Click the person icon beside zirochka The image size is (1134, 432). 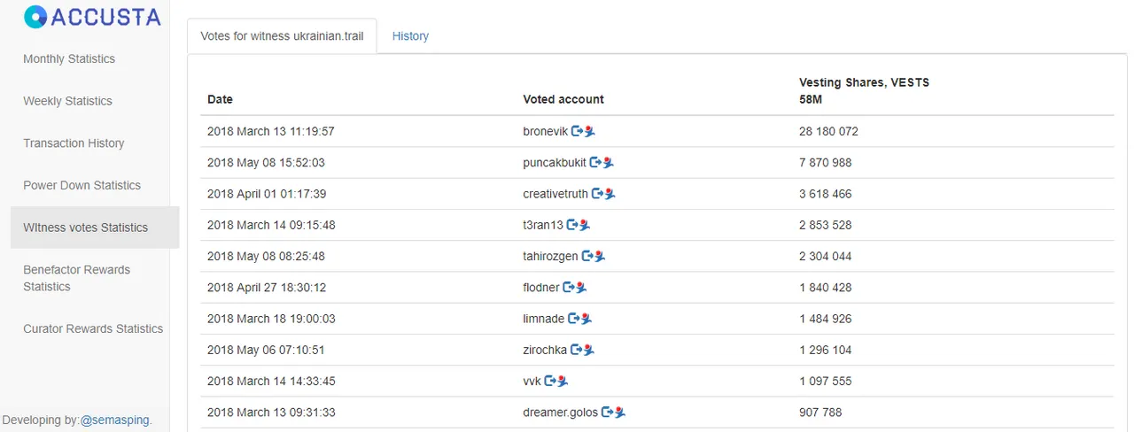pyautogui.click(x=588, y=350)
